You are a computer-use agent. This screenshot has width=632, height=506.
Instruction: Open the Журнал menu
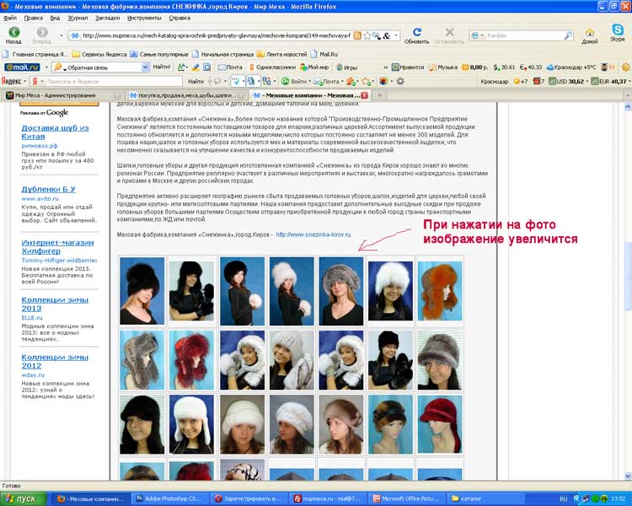(x=78, y=18)
